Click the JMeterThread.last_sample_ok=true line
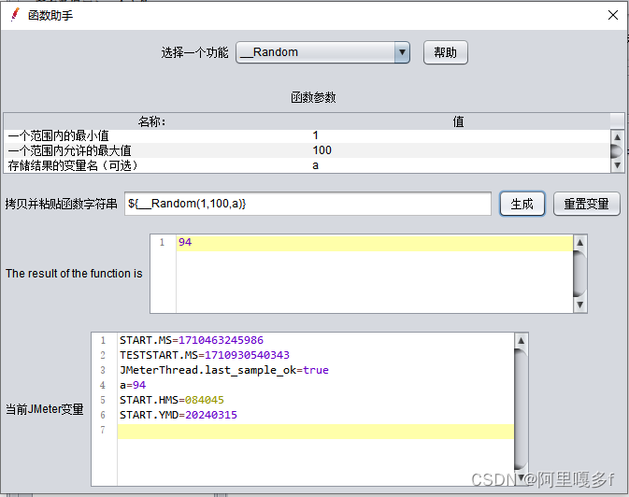629x497 pixels. point(223,370)
